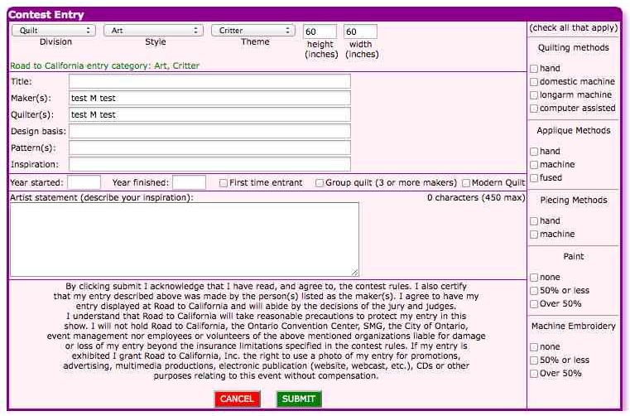Open the Style dropdown showing Art
The image size is (630, 416).
tap(153, 31)
